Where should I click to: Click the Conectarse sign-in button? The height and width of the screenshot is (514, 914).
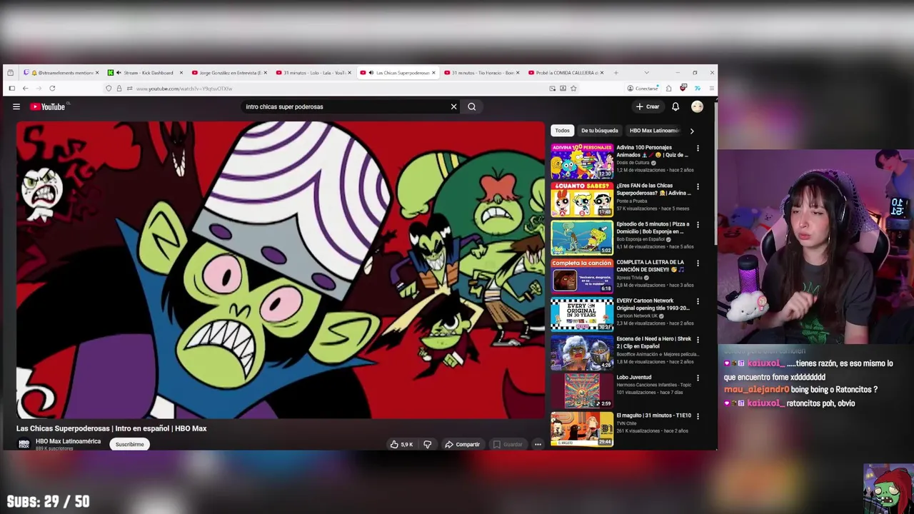tap(642, 89)
